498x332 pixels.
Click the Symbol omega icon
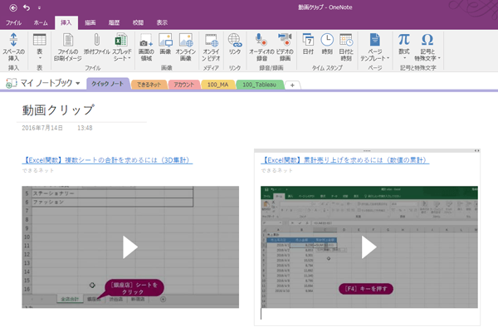pos(427,40)
